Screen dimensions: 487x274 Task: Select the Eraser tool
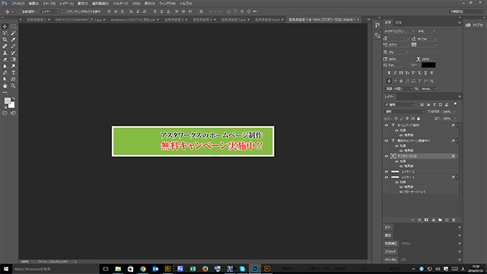click(x=5, y=59)
